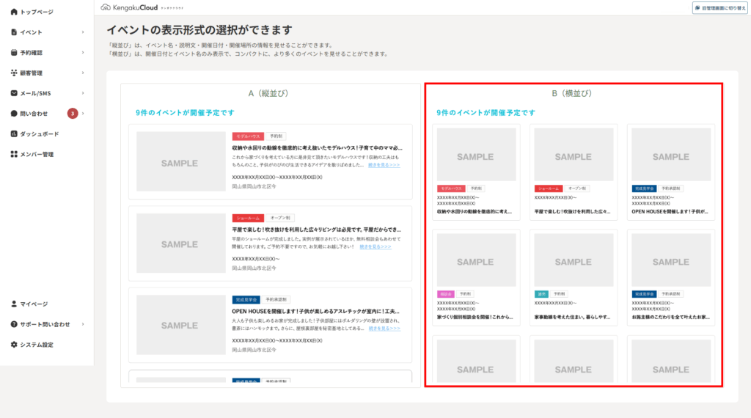Open 続きを見る link in OPEN HOUSE card
The image size is (751, 418).
point(384,329)
